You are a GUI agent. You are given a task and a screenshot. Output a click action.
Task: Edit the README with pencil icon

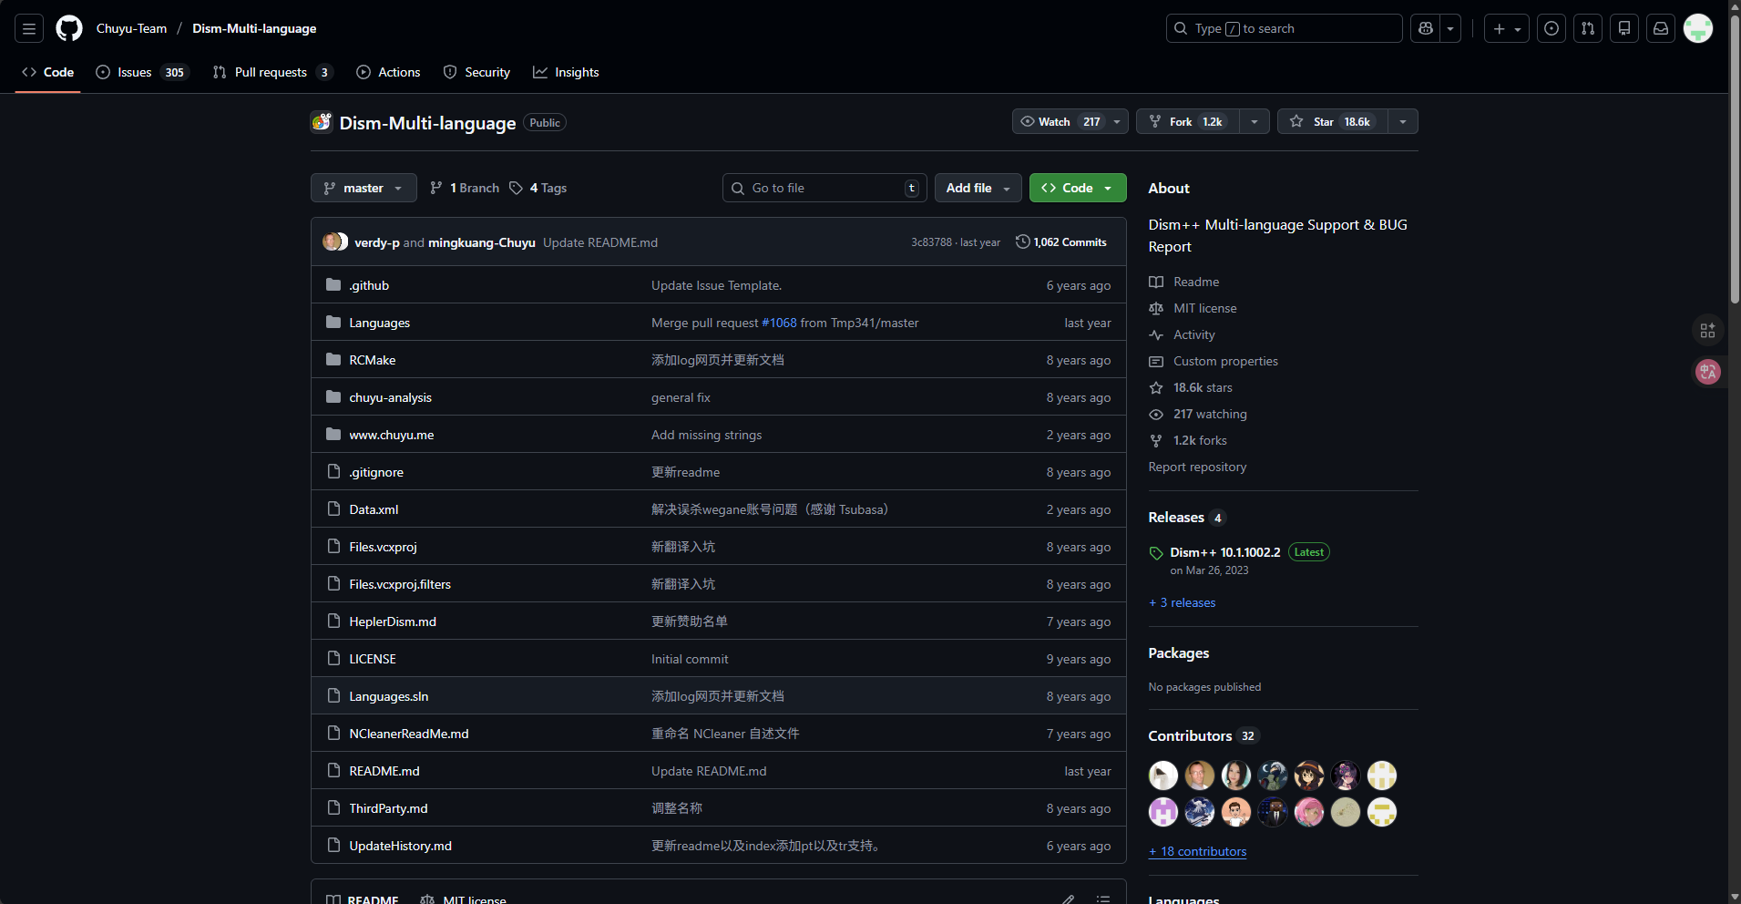(1068, 899)
